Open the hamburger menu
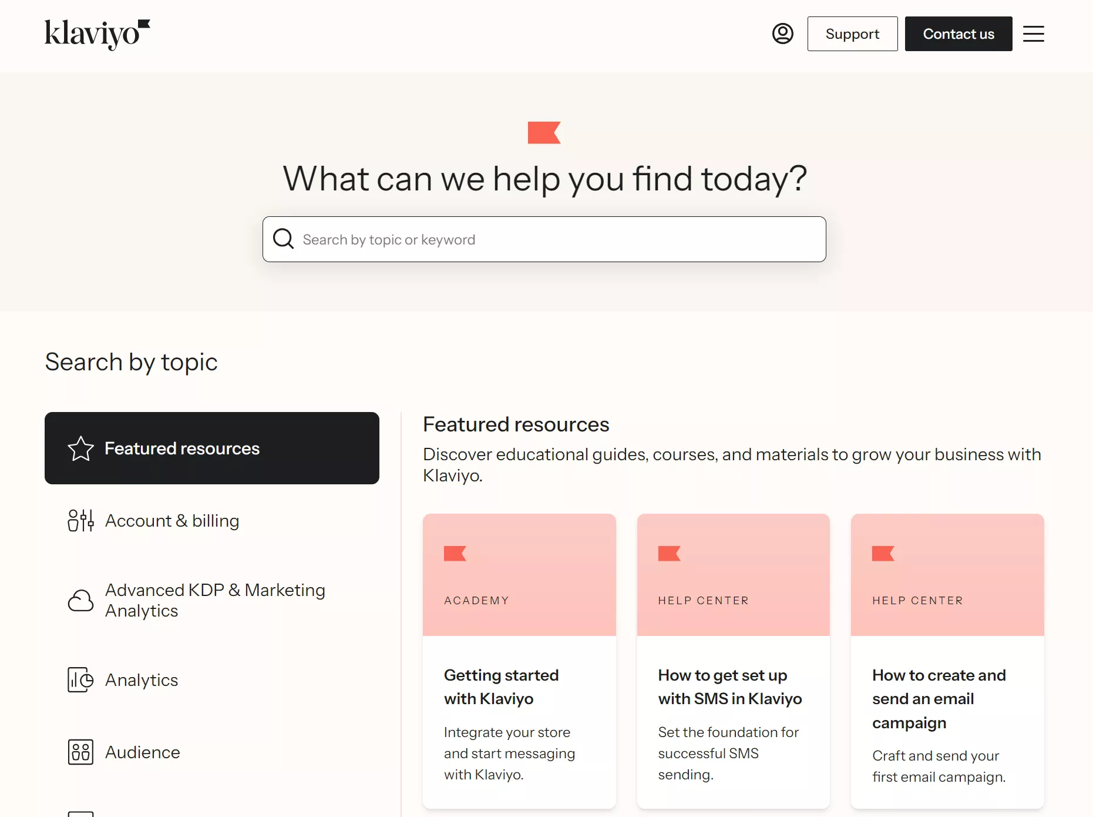The image size is (1093, 817). pyautogui.click(x=1033, y=34)
